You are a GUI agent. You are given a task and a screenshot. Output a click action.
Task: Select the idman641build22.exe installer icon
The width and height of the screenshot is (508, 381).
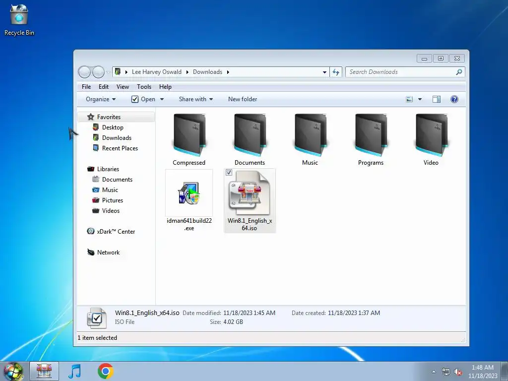[189, 193]
